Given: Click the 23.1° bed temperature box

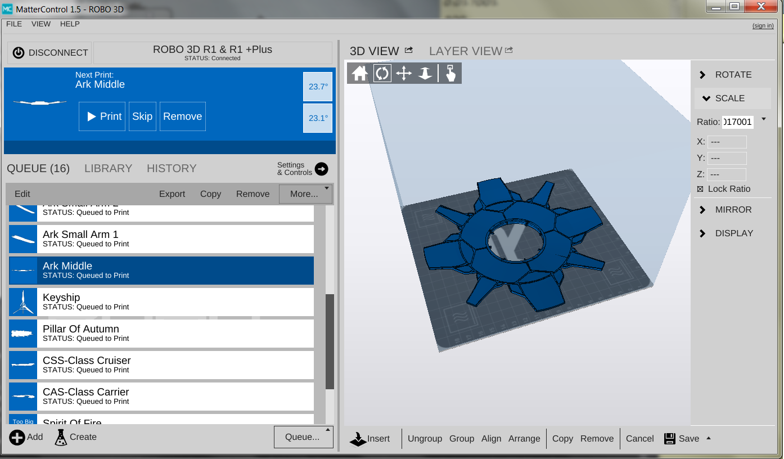Looking at the screenshot, I should (x=318, y=118).
